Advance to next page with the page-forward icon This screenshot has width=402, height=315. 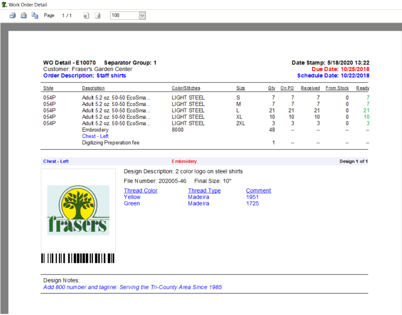[98, 15]
